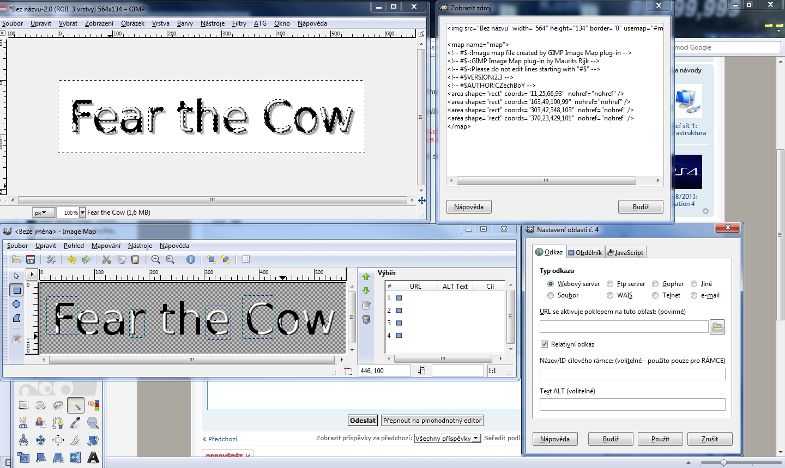Image resolution: width=785 pixels, height=468 pixels.
Task: Toggle Relativní odkaz checkbox
Action: [x=544, y=344]
